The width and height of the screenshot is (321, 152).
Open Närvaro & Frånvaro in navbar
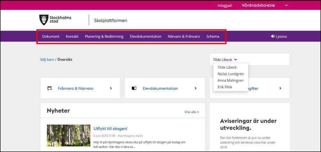pyautogui.click(x=184, y=36)
